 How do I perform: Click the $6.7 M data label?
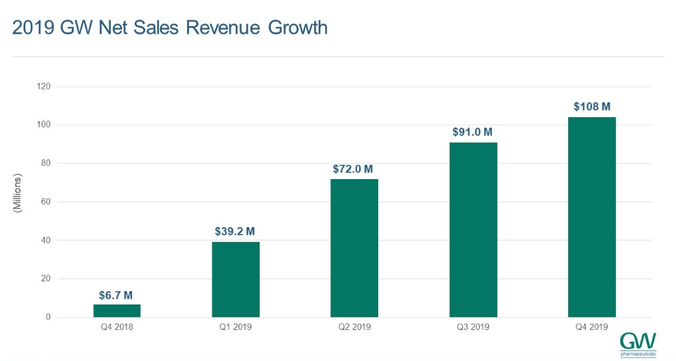coord(116,295)
